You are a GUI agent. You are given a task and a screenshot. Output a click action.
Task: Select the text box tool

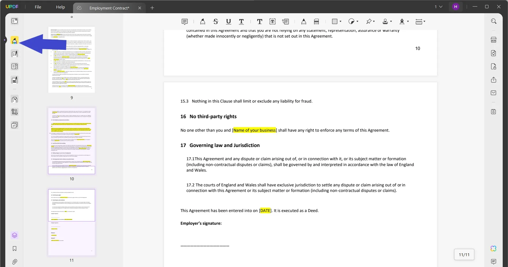coord(273,22)
